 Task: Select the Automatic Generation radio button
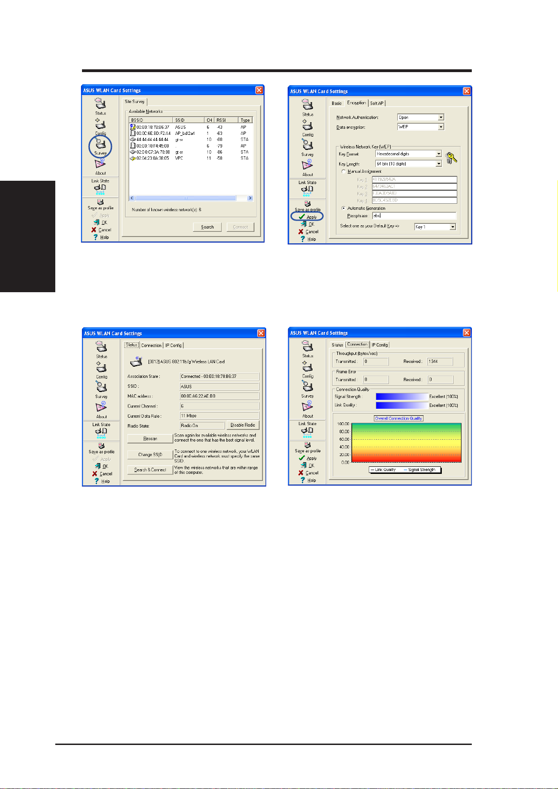click(x=344, y=208)
